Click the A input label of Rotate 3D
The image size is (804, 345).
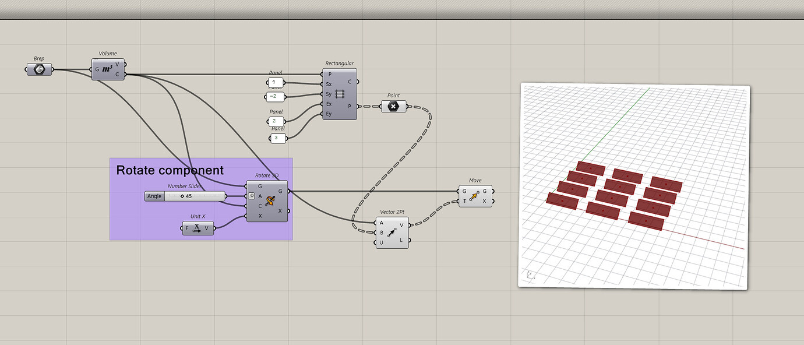[x=260, y=196]
